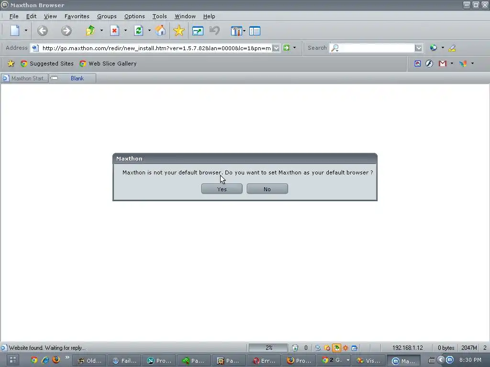Open the Favorites menu

pyautogui.click(x=77, y=16)
